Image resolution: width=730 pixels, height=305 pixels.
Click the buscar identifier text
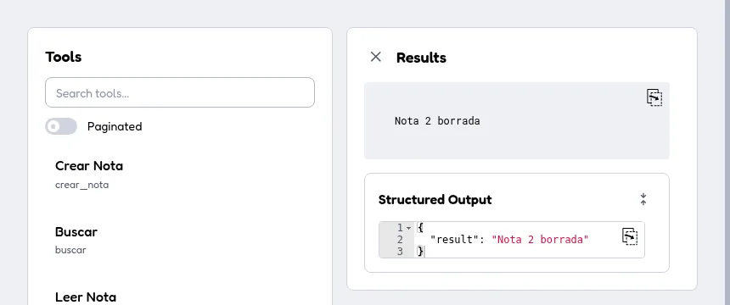(70, 250)
